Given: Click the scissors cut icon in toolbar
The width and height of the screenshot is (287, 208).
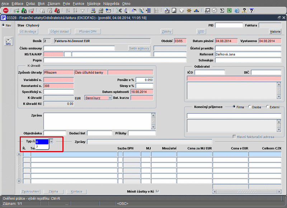Looking at the screenshot, I should (x=119, y=11).
